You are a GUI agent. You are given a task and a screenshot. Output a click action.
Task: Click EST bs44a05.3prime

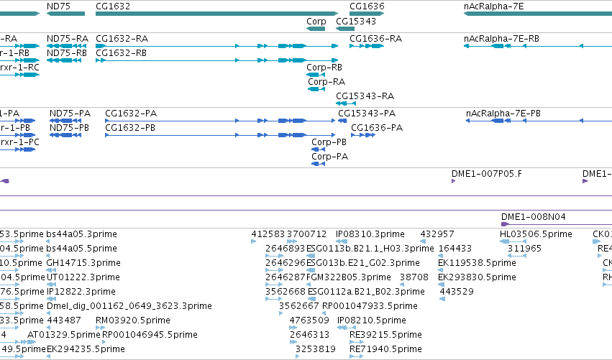pos(81,234)
